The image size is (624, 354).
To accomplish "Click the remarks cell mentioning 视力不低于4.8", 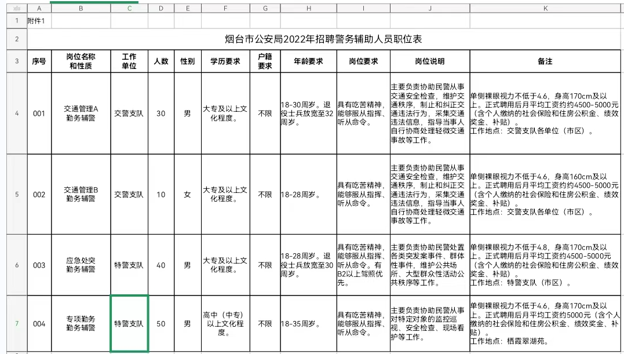I will tap(545, 265).
